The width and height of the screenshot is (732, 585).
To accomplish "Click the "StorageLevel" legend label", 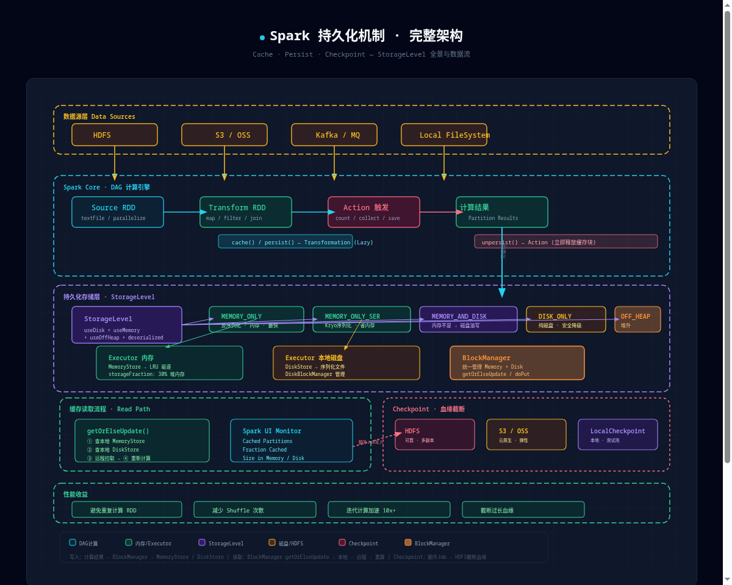I will pyautogui.click(x=226, y=544).
